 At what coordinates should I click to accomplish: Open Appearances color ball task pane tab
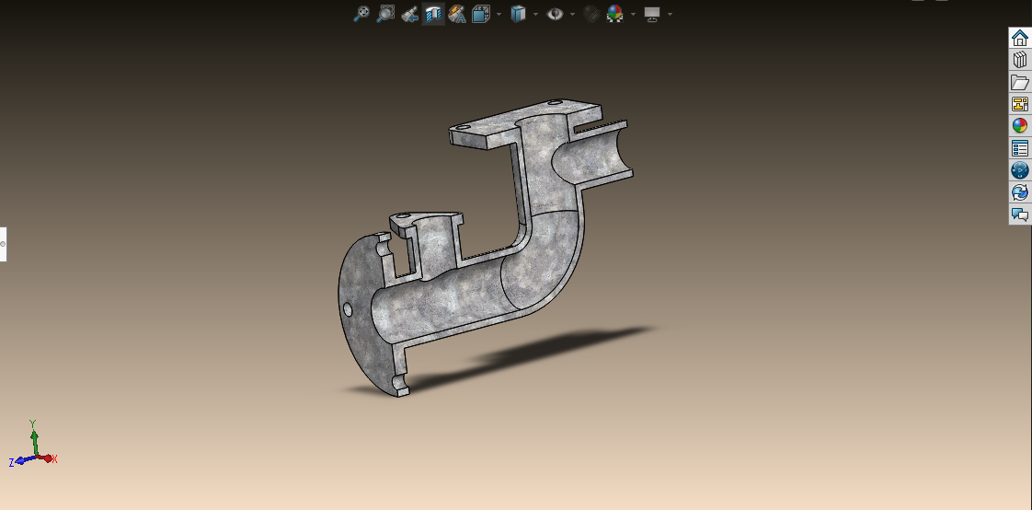click(x=1020, y=126)
